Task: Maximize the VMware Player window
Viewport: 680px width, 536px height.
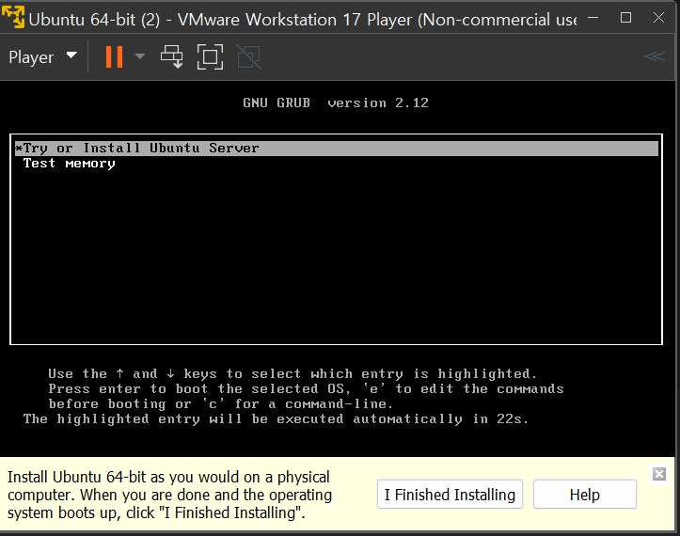Action: click(625, 18)
